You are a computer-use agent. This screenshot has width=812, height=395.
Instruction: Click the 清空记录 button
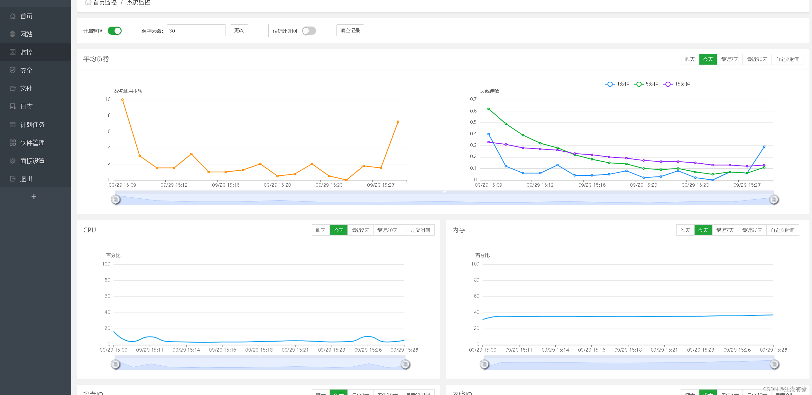(350, 31)
